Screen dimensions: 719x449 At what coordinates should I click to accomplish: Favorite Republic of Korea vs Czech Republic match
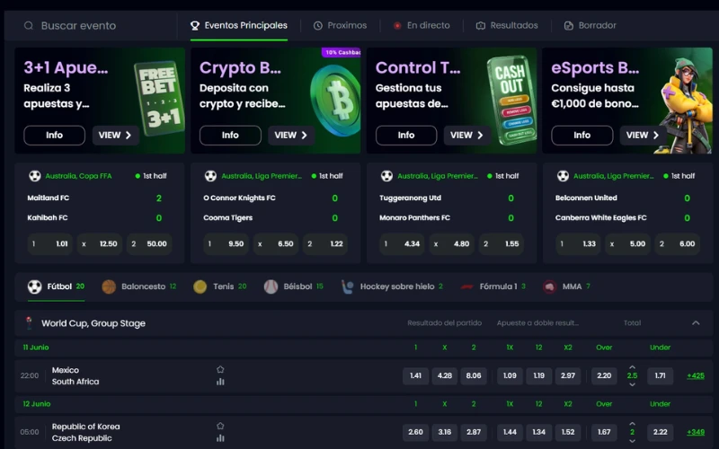pyautogui.click(x=220, y=426)
